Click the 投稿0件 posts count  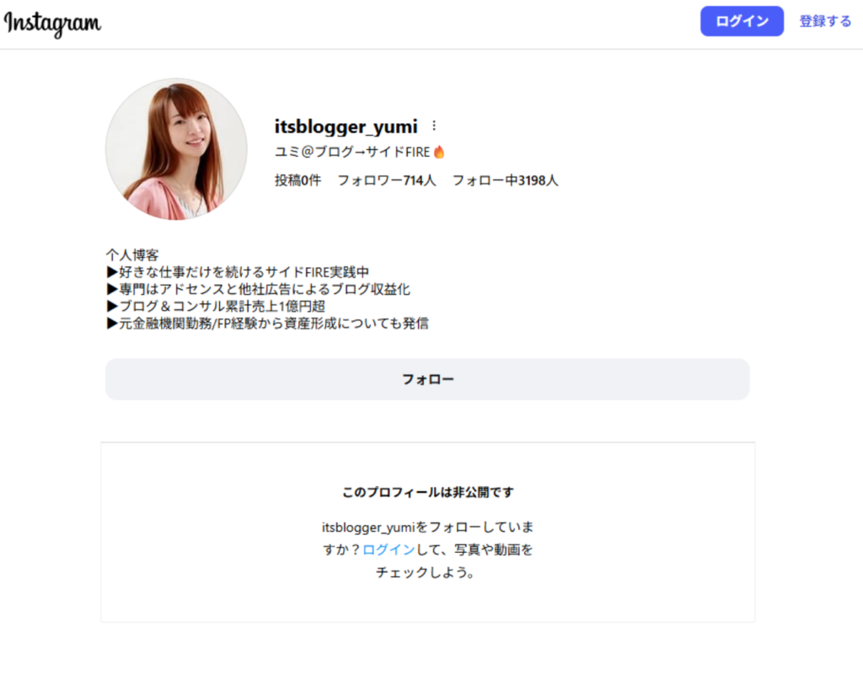(x=297, y=180)
